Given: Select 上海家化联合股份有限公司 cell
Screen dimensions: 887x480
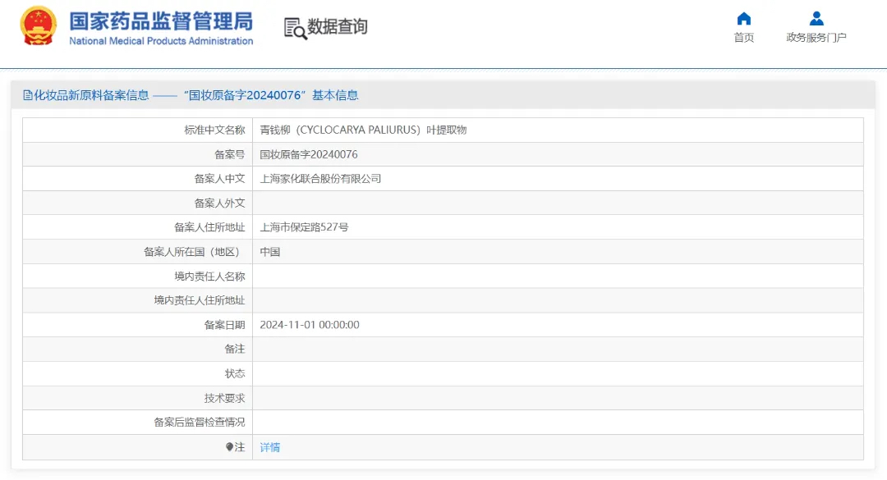Looking at the screenshot, I should (320, 179).
